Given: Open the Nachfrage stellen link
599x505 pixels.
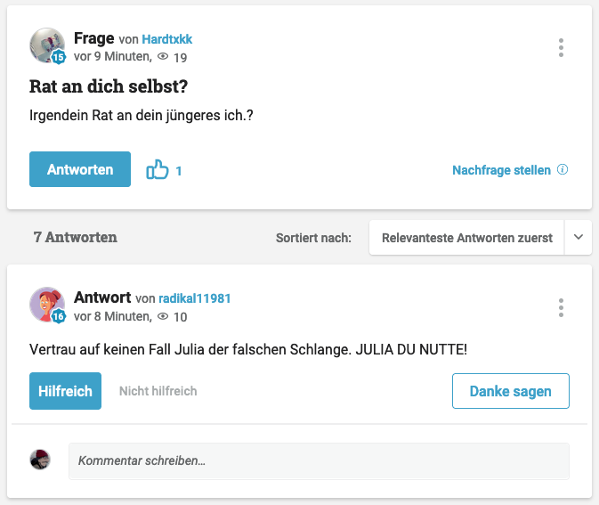Looking at the screenshot, I should (x=501, y=170).
